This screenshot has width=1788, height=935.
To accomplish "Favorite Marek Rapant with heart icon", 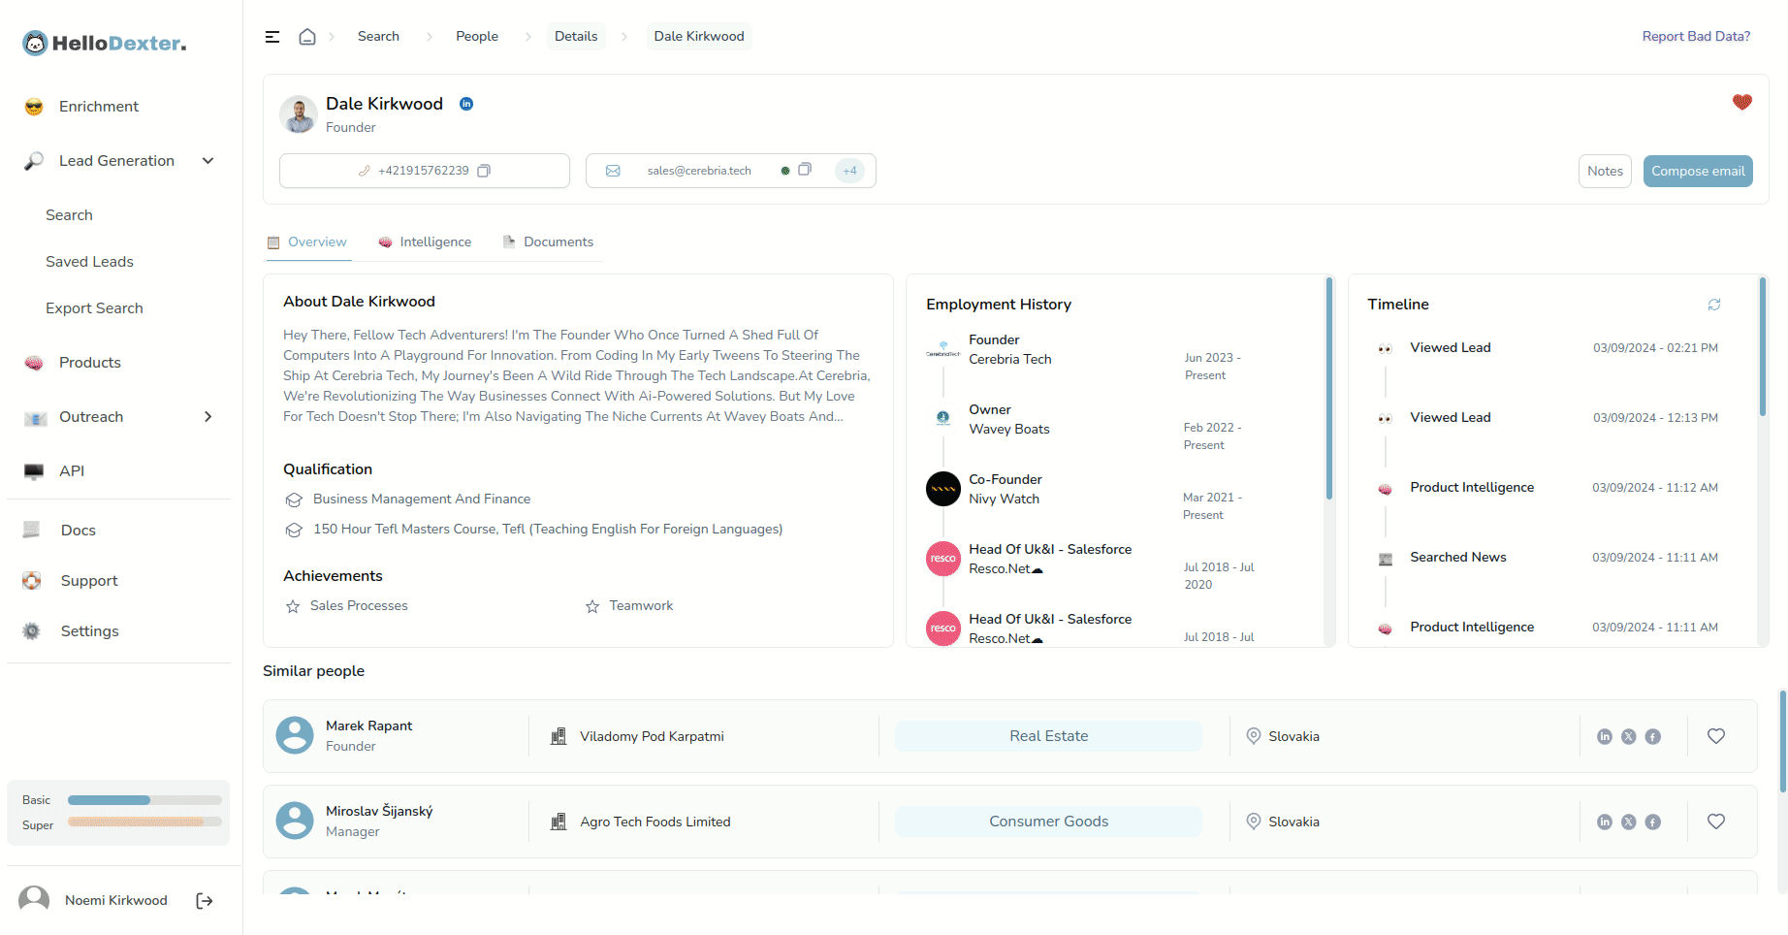I will pos(1716,736).
